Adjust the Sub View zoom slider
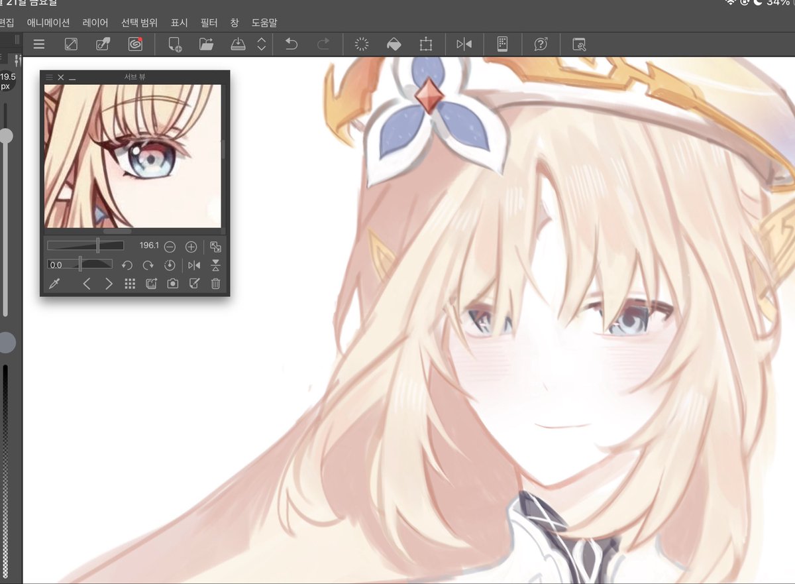This screenshot has height=584, width=795. [x=85, y=246]
